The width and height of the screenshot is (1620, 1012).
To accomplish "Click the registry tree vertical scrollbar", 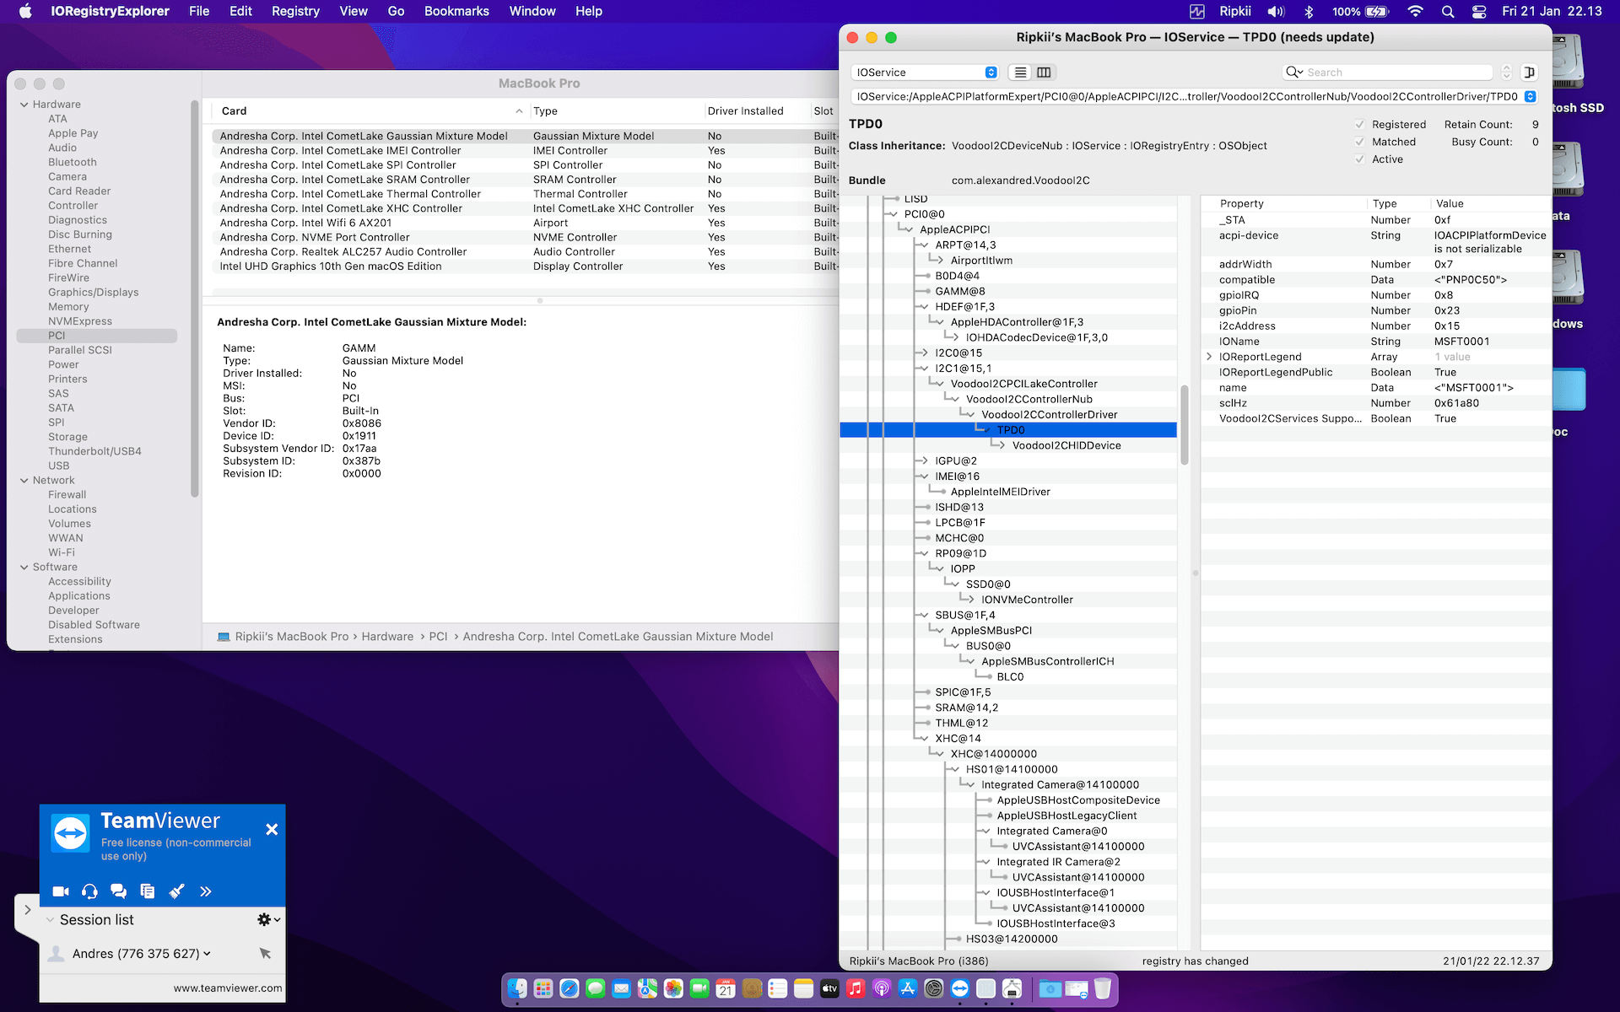I will (x=1185, y=426).
